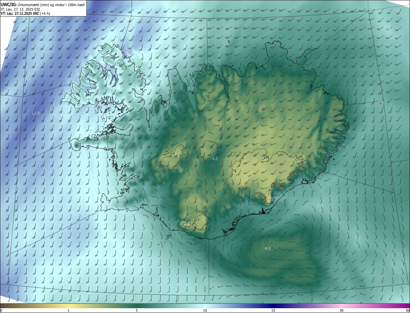410x313 pixels.
Task: Click the 7.9 value on the map
Action: pyautogui.click(x=357, y=237)
